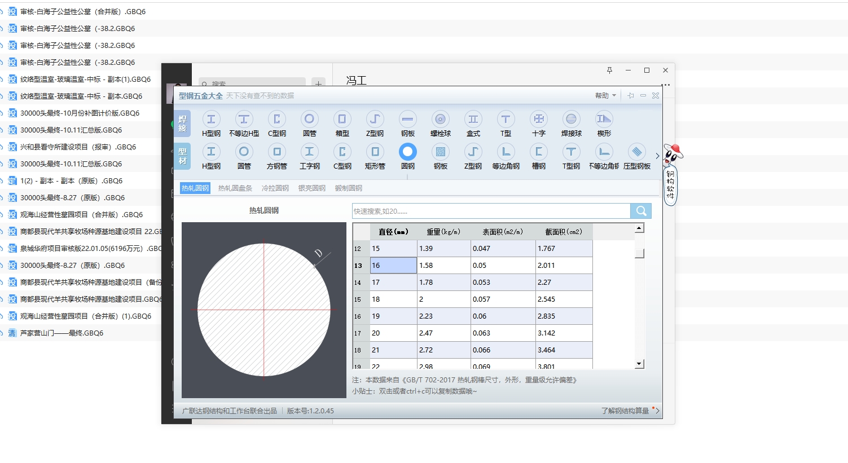This screenshot has width=848, height=463.
Task: Click the highlighted 圆钢 round bar icon
Action: click(407, 157)
